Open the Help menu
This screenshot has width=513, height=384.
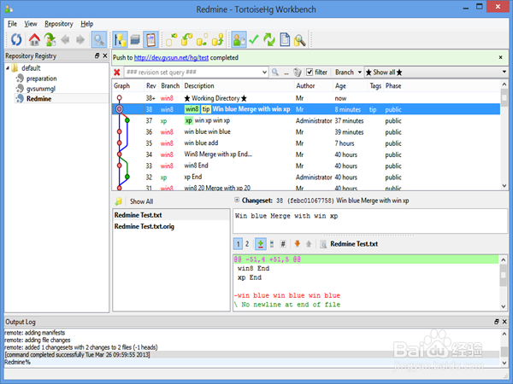coord(86,24)
